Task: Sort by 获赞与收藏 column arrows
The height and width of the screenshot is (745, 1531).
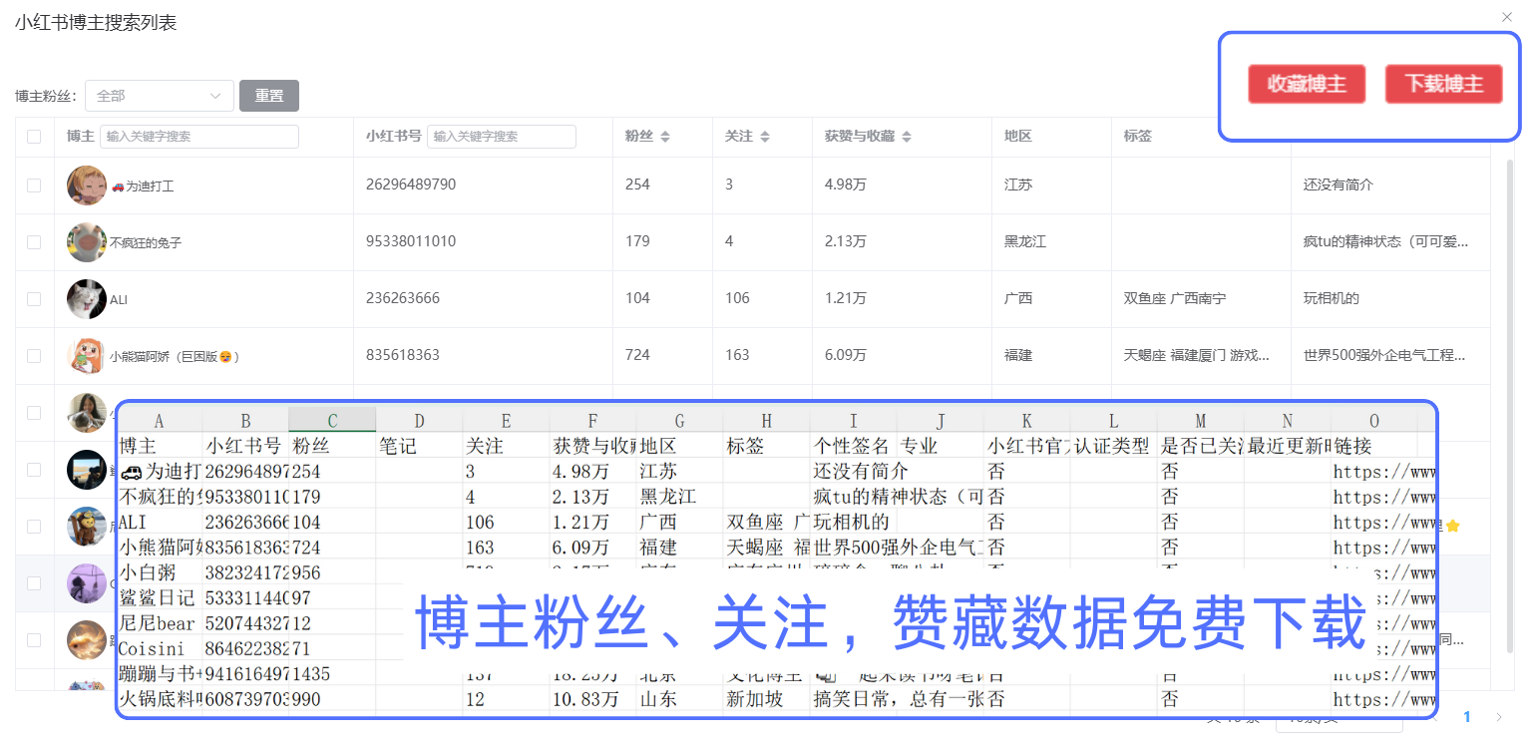Action: [906, 137]
